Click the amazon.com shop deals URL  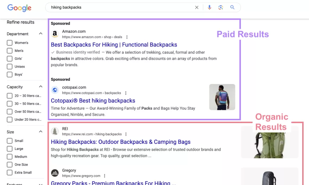[92, 37]
